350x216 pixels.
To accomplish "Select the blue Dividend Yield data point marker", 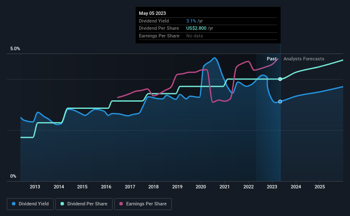I will pyautogui.click(x=280, y=102).
